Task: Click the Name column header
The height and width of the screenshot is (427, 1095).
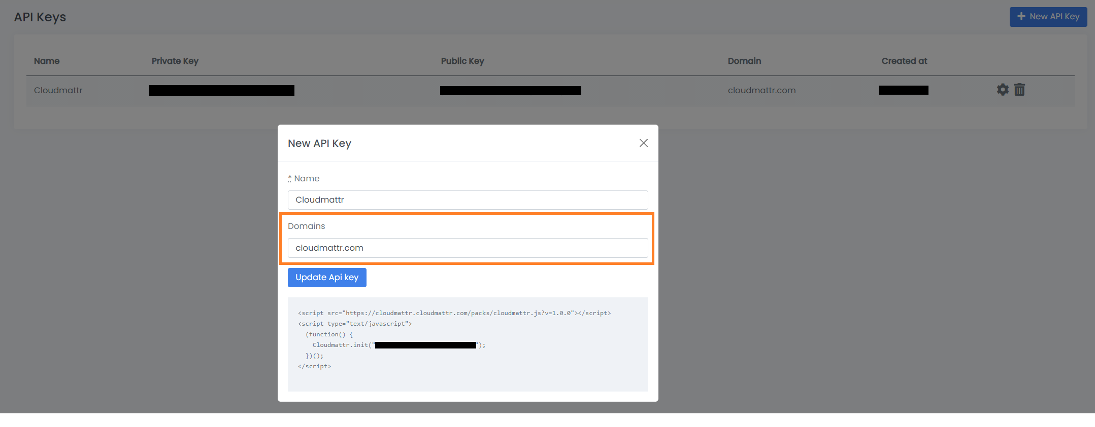Action: pos(47,61)
